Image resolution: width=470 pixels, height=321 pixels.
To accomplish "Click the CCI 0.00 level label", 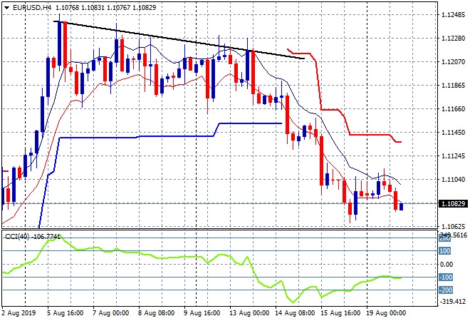I will [x=446, y=264].
